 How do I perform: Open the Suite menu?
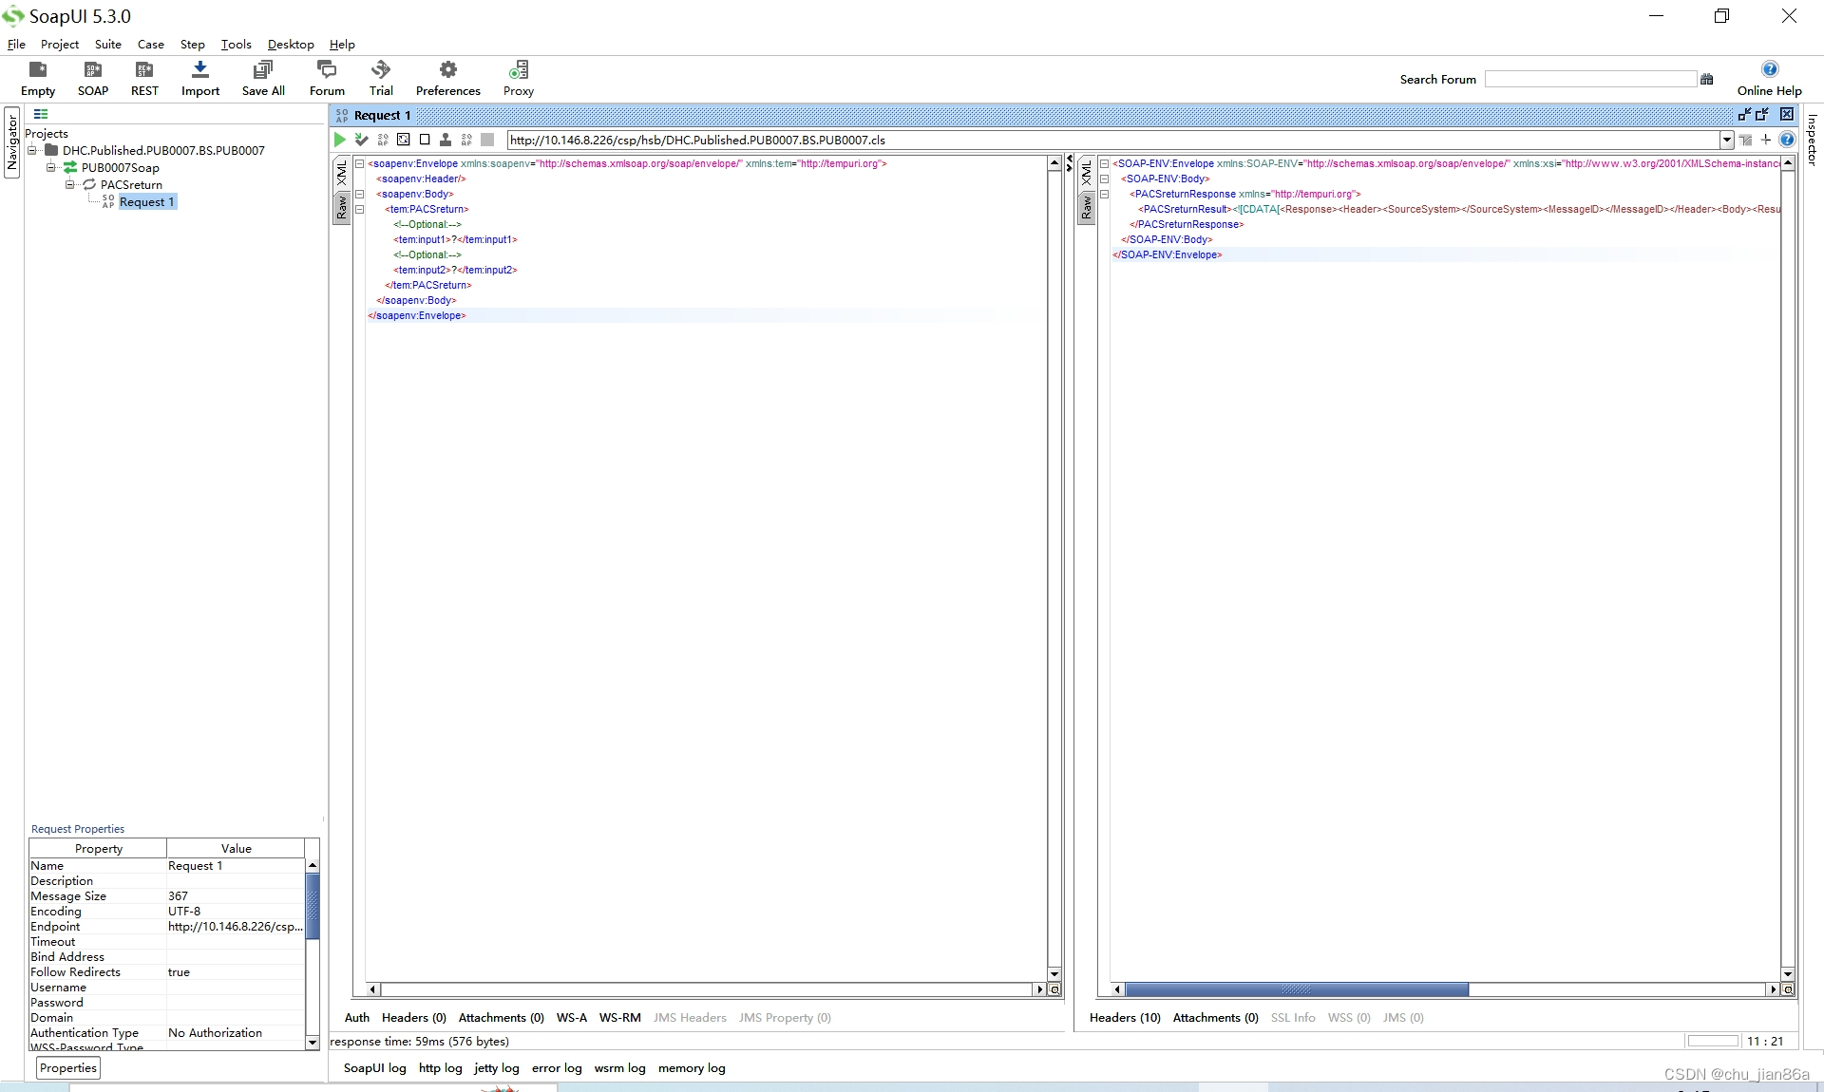[106, 45]
